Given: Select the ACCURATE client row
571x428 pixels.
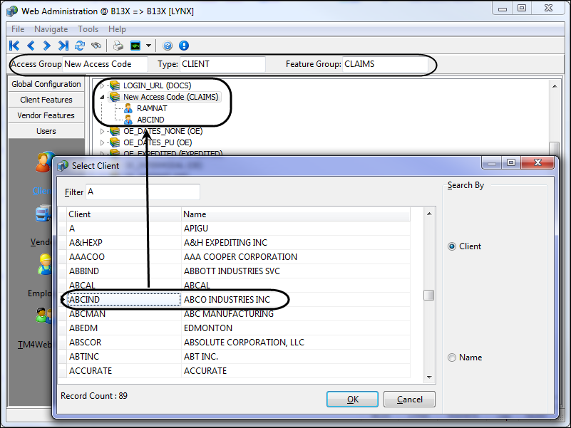Looking at the screenshot, I should 234,370.
